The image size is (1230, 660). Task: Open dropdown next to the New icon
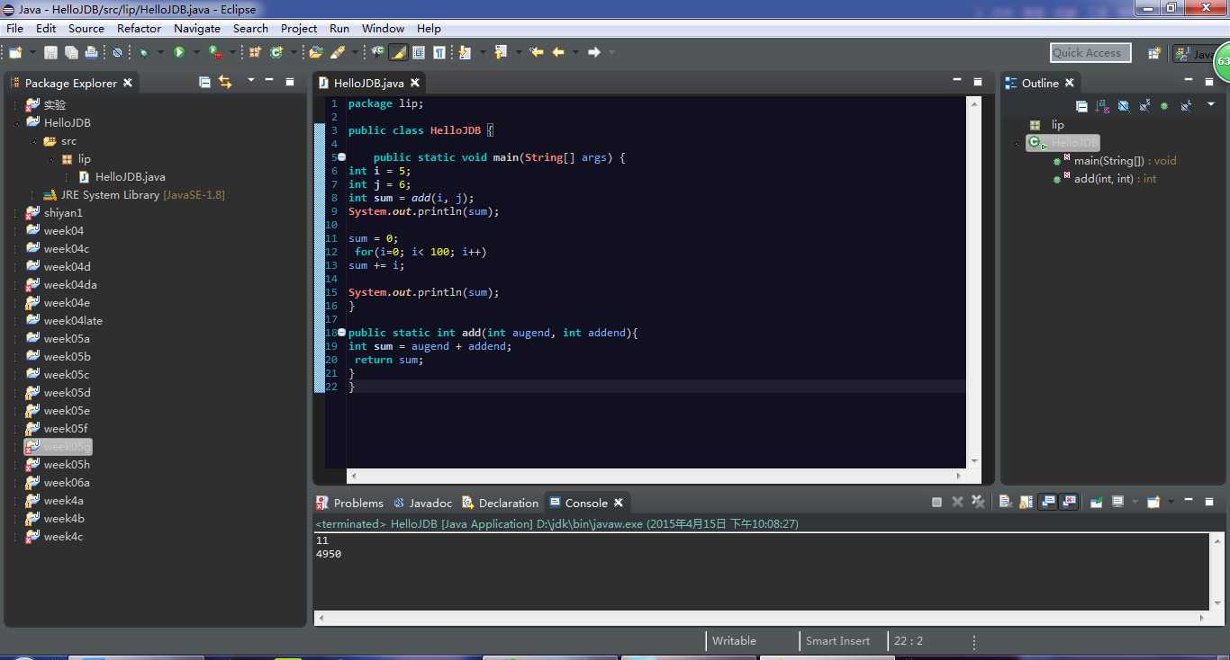pyautogui.click(x=32, y=52)
